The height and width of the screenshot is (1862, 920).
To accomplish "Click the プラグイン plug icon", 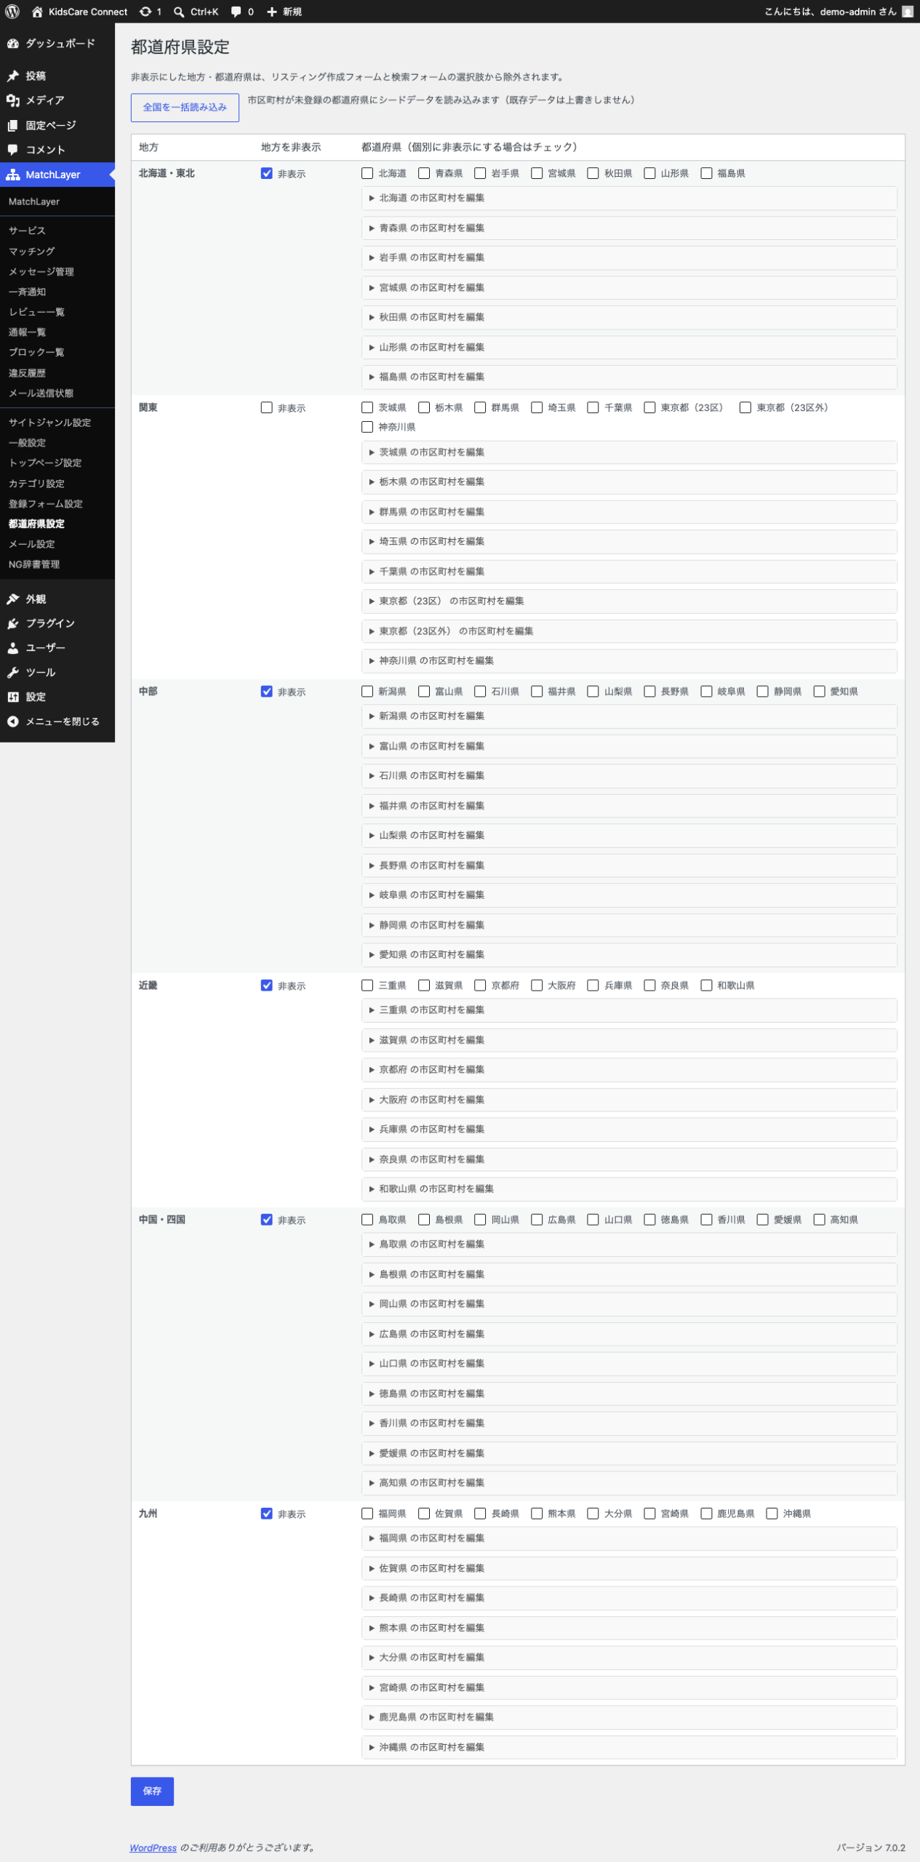I will (13, 623).
